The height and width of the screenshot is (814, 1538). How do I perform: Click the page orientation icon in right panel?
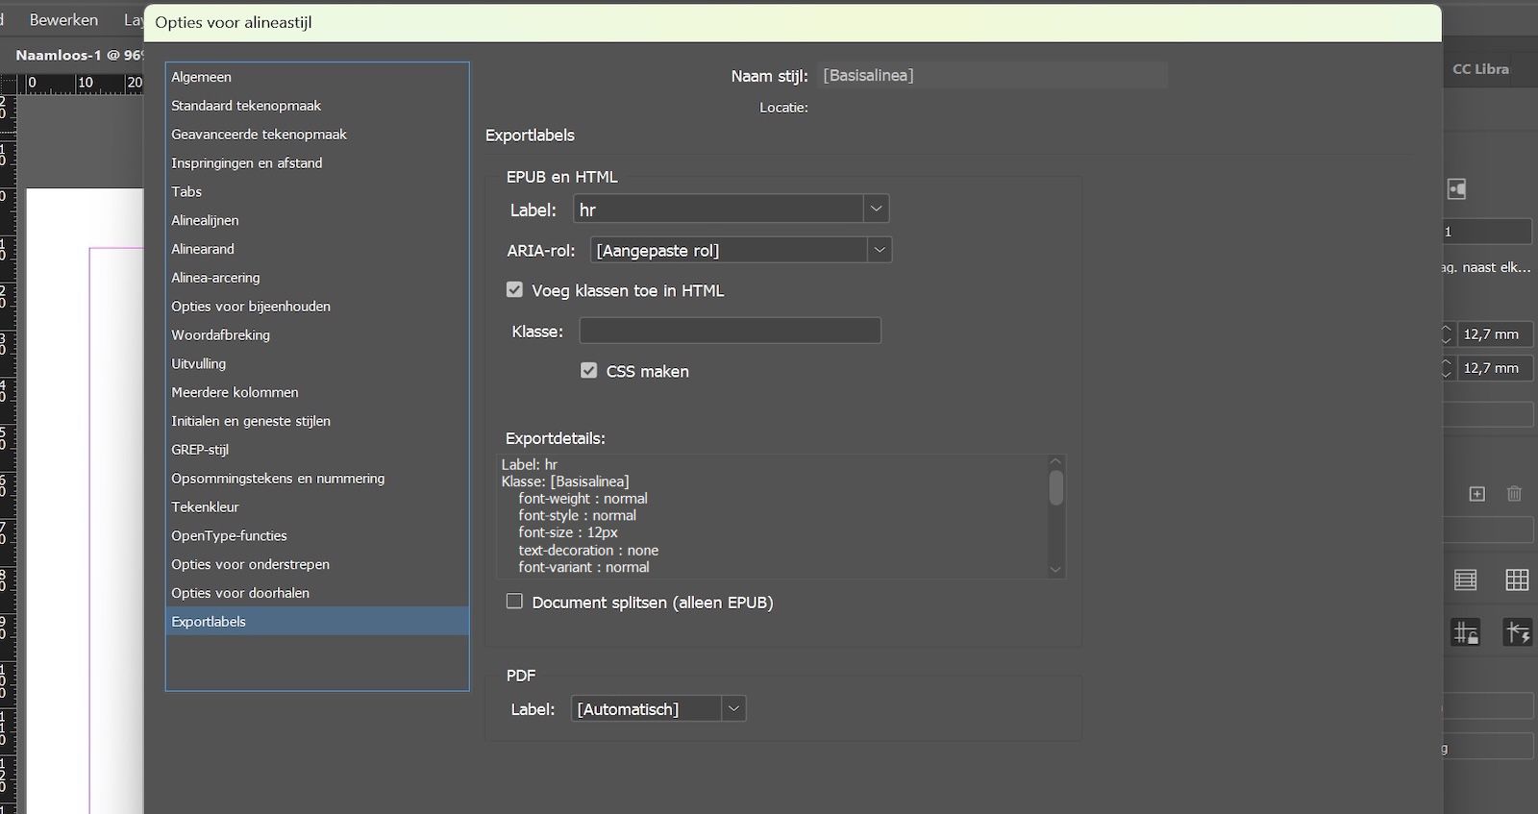click(1457, 189)
